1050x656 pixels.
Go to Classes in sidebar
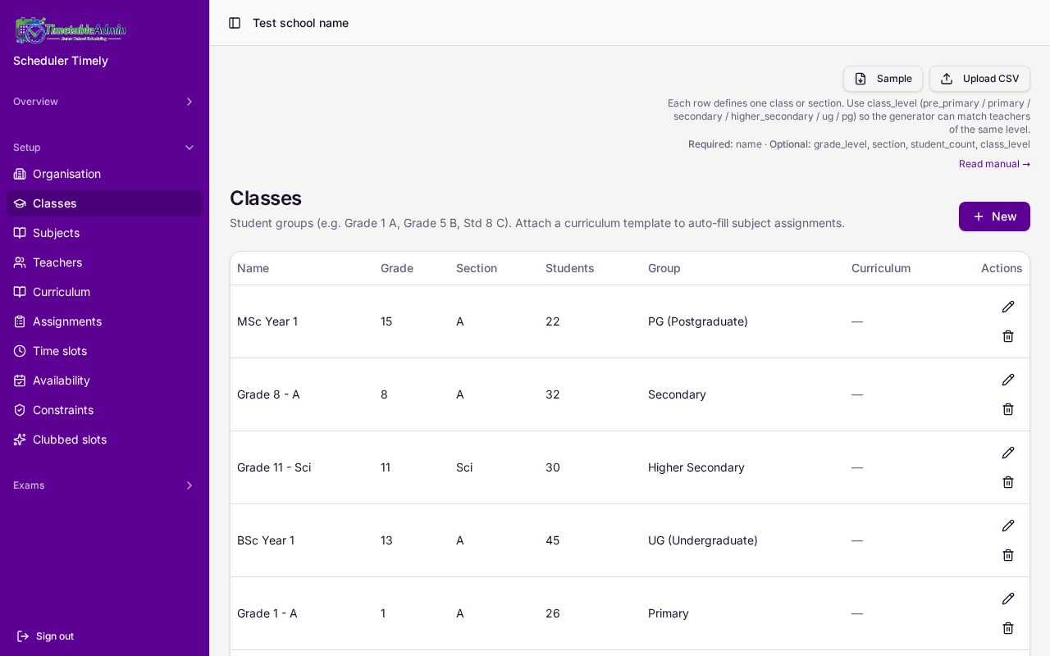(104, 203)
